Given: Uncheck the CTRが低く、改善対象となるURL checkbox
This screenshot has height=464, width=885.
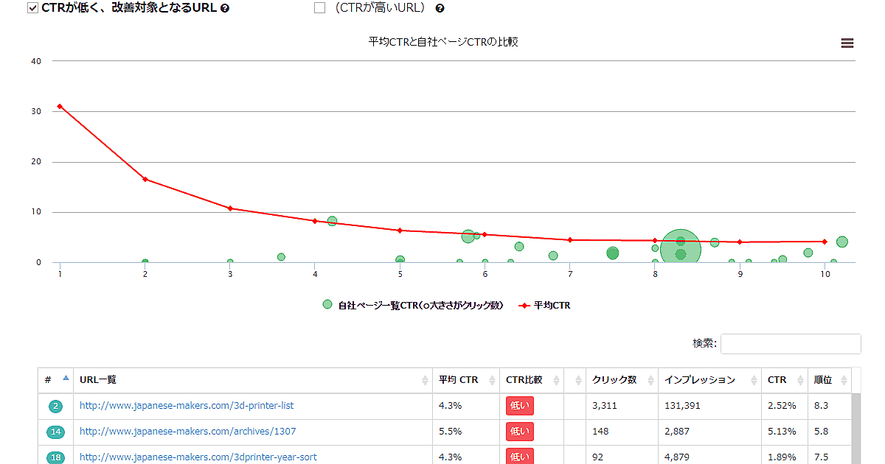Looking at the screenshot, I should pyautogui.click(x=32, y=8).
